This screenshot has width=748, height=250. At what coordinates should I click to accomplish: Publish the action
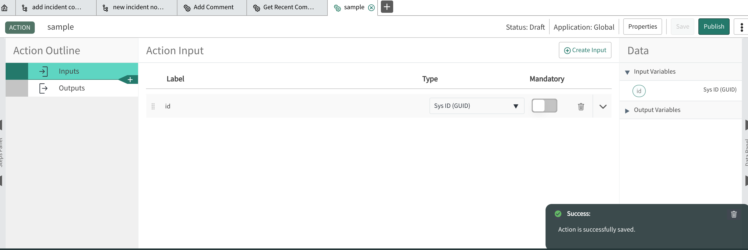(x=713, y=27)
